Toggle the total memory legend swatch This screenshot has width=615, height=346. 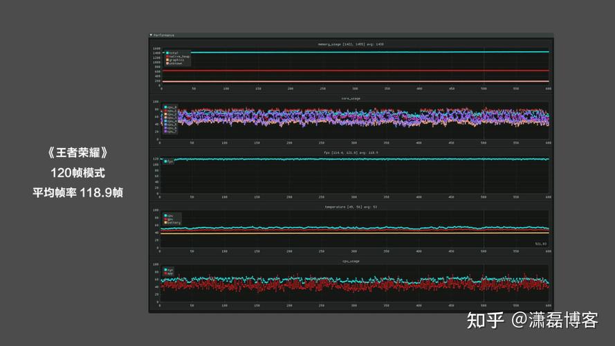point(167,53)
